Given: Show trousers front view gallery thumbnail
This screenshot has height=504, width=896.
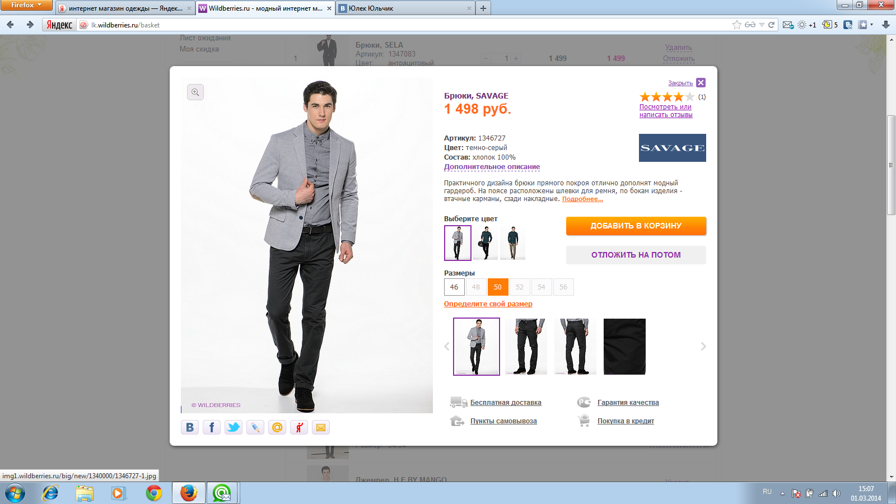Looking at the screenshot, I should click(526, 347).
